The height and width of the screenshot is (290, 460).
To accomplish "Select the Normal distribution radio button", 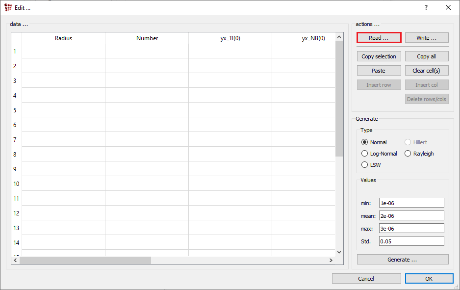I will point(364,142).
